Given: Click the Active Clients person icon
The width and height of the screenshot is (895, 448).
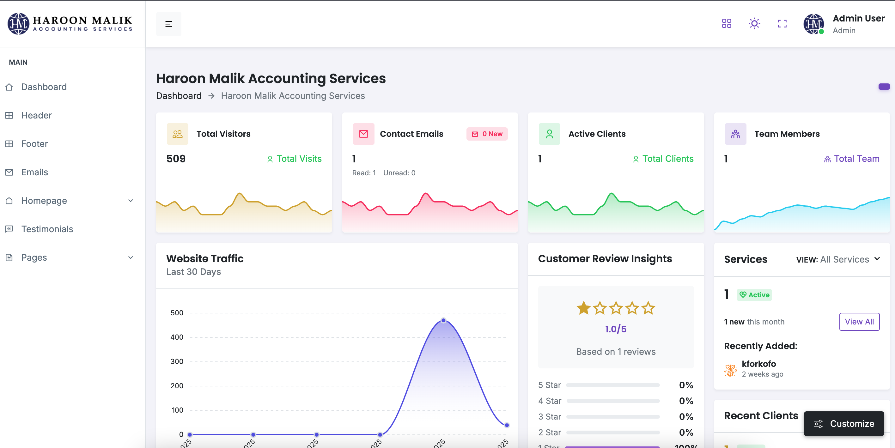Looking at the screenshot, I should click(x=549, y=134).
